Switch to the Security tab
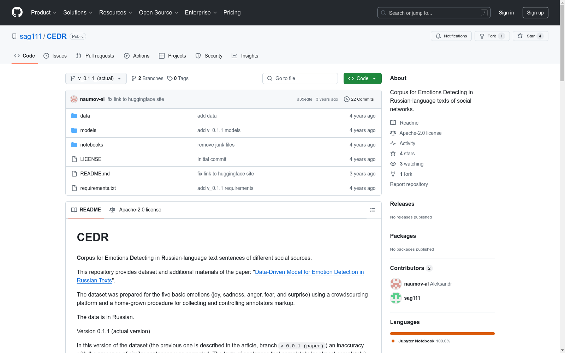Image resolution: width=565 pixels, height=353 pixels. click(x=209, y=56)
